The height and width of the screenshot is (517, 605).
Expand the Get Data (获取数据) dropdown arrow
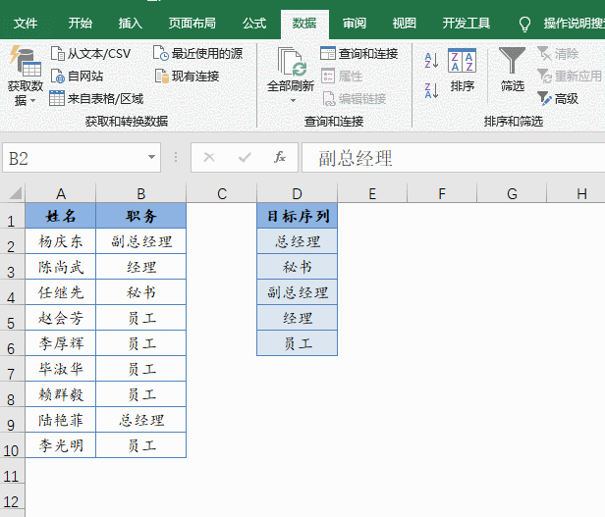32,101
